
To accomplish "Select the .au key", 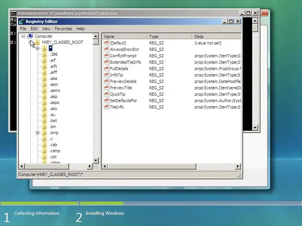I will [52, 115].
